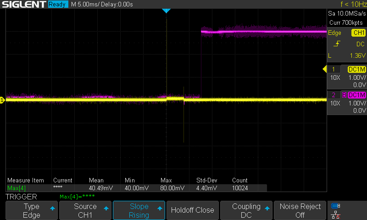Open the trigger Type Edge menu
Screen dimensions: 367x220
coord(32,210)
